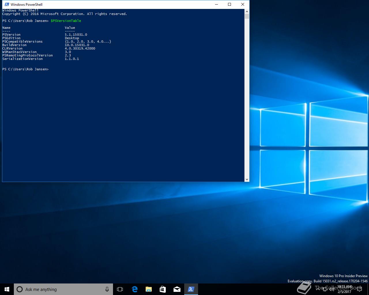
Task: Open Task View from the taskbar
Action: (x=120, y=289)
